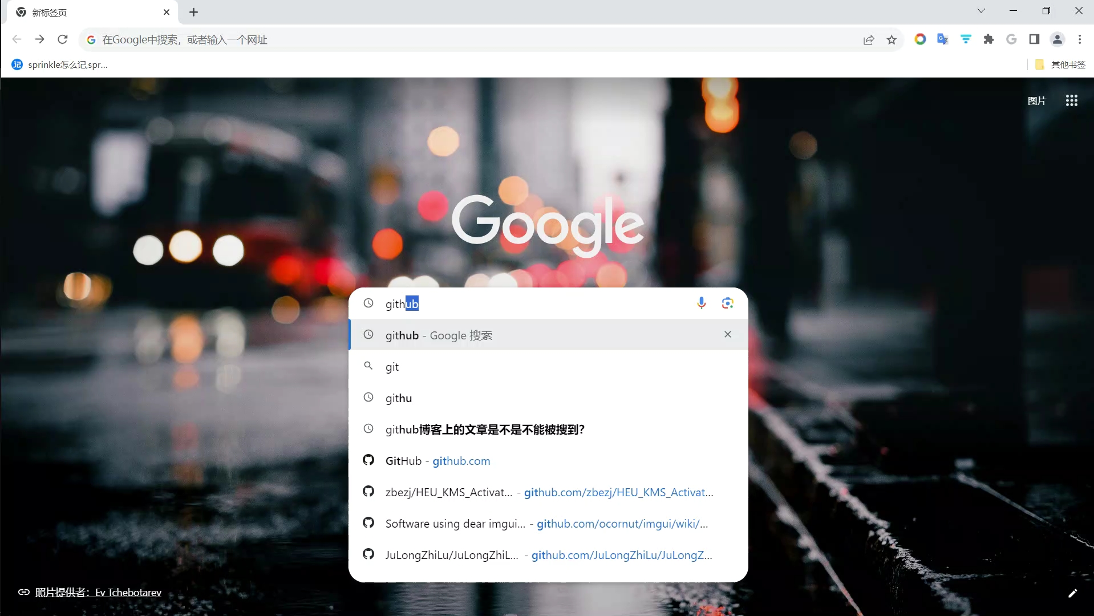The width and height of the screenshot is (1094, 616).
Task: Open a new tab with plus button
Action: [193, 12]
